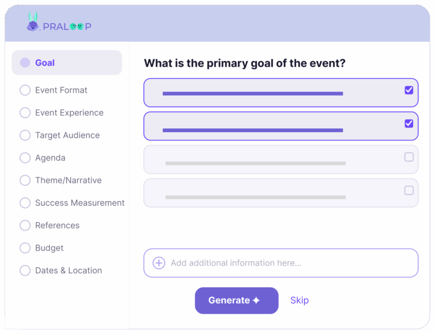The width and height of the screenshot is (435, 334).
Task: Click the Target Audience step circle
Action: (25, 136)
